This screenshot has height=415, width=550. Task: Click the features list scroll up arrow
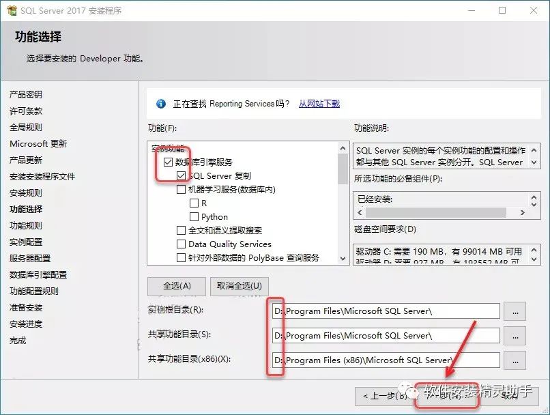pos(343,148)
